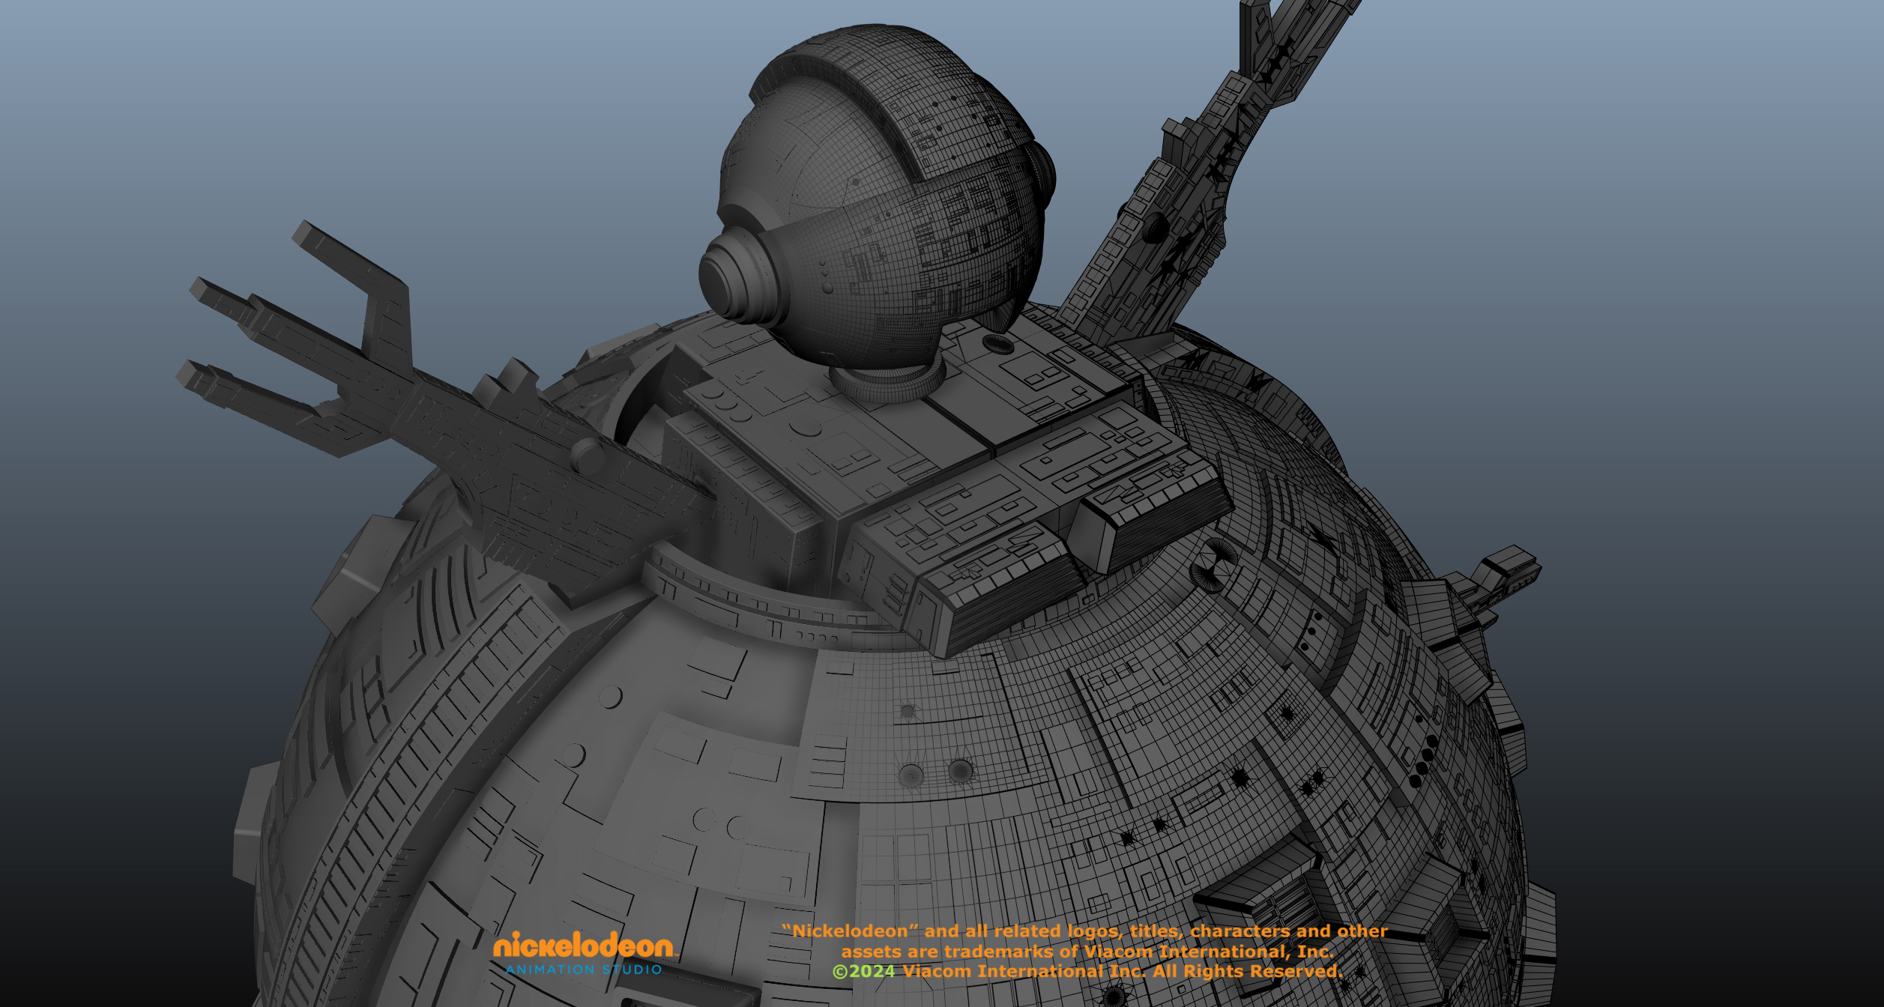The width and height of the screenshot is (1884, 1007).
Task: Click the orange nickelodeon logo
Action: [583, 946]
